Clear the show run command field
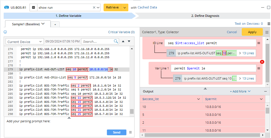Screen dimensions: 271x138 click(x=94, y=8)
